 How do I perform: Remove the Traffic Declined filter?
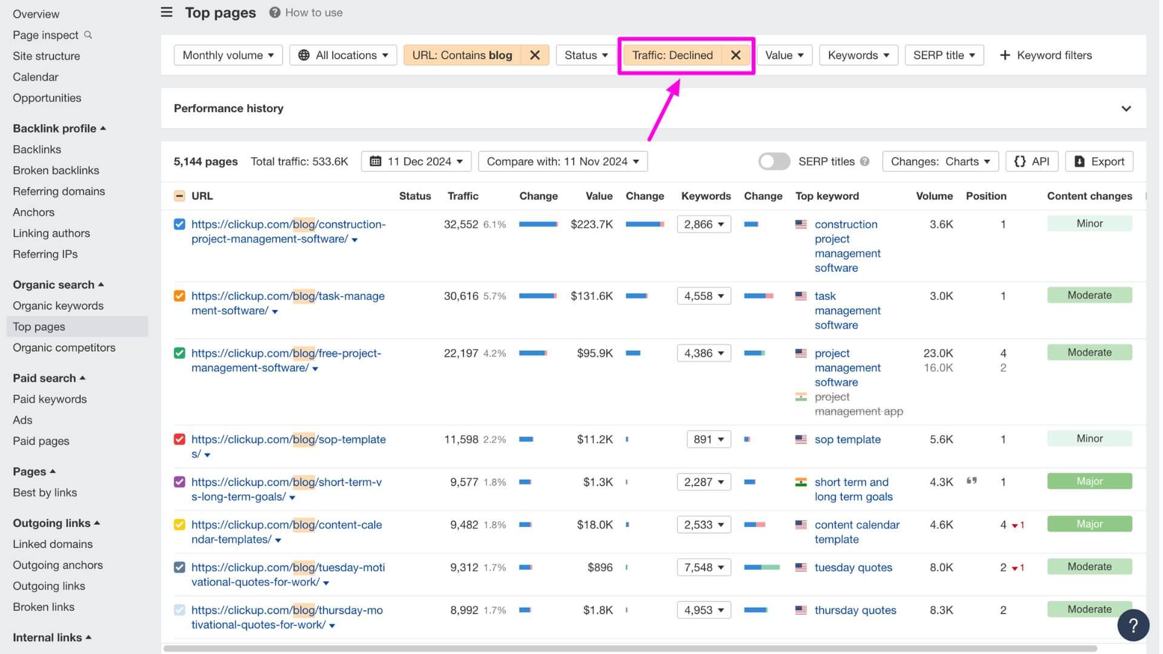point(736,55)
